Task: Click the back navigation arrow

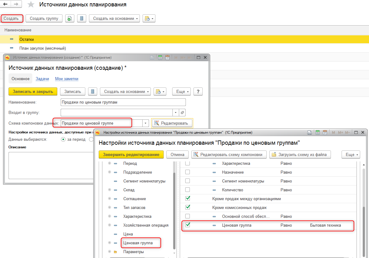Action: point(5,5)
